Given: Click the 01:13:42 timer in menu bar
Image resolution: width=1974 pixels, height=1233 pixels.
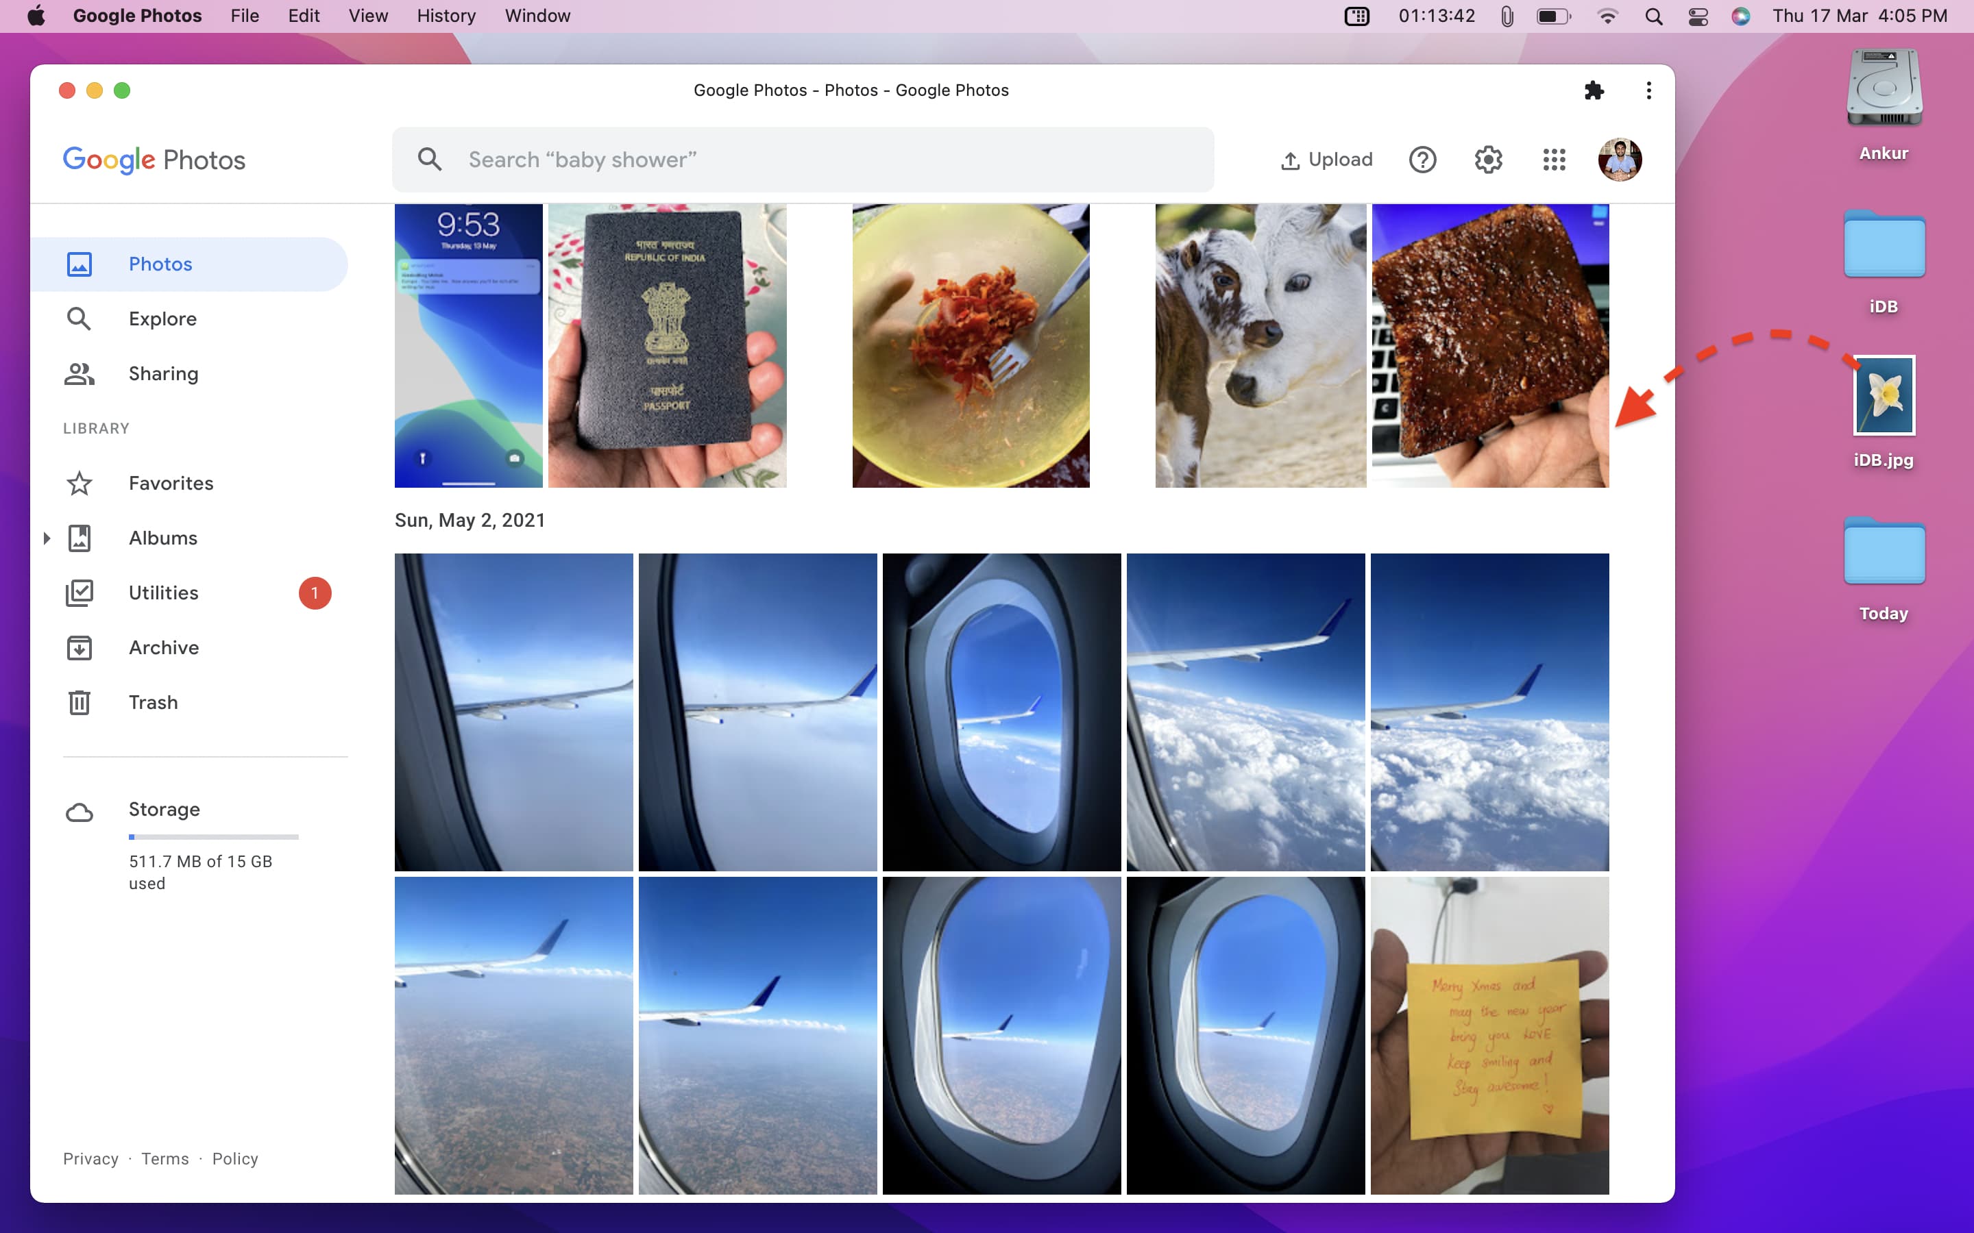Looking at the screenshot, I should tap(1437, 16).
